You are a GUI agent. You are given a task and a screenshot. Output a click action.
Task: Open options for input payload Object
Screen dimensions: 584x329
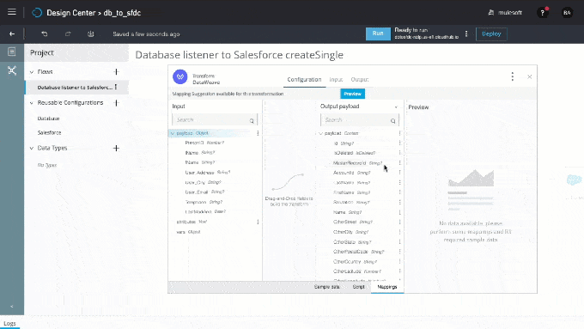click(x=258, y=133)
